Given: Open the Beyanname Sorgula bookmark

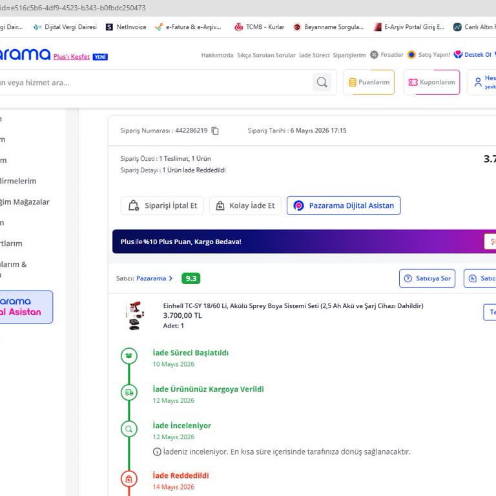Looking at the screenshot, I should point(329,27).
